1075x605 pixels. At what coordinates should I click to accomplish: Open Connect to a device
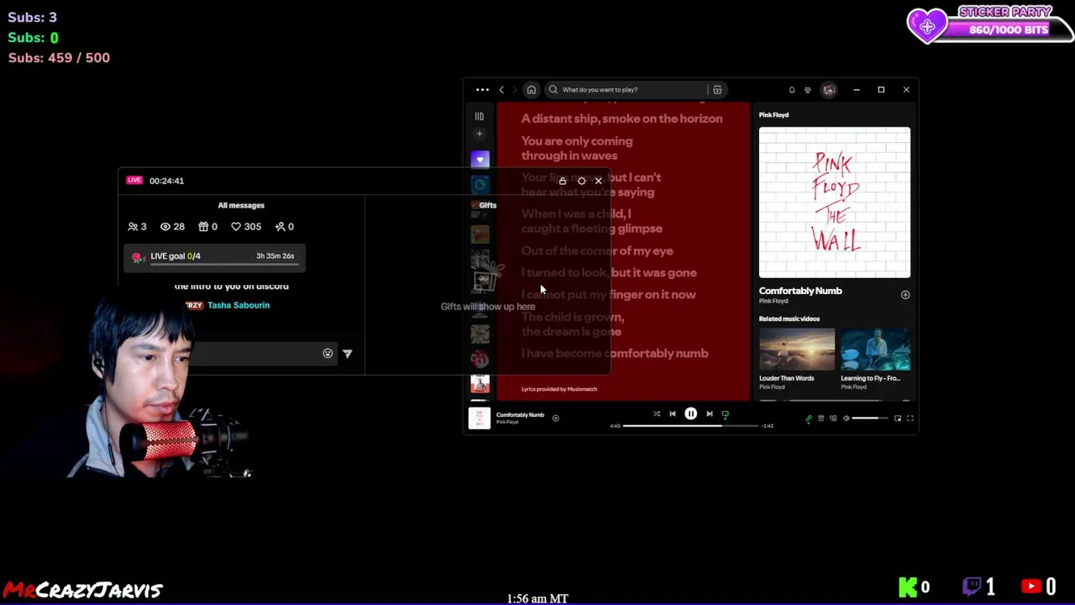[833, 418]
